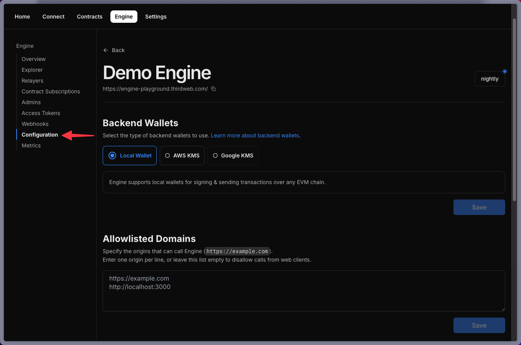Image resolution: width=521 pixels, height=345 pixels.
Task: Open Metrics in the sidebar
Action: pyautogui.click(x=31, y=145)
